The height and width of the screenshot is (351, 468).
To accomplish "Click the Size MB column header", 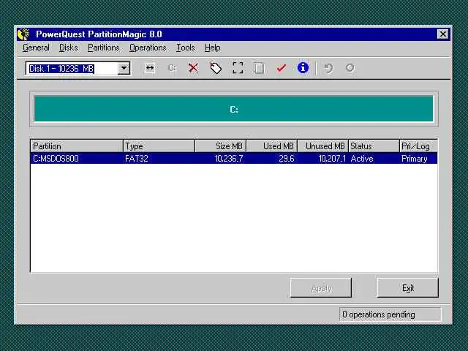I will 220,146.
